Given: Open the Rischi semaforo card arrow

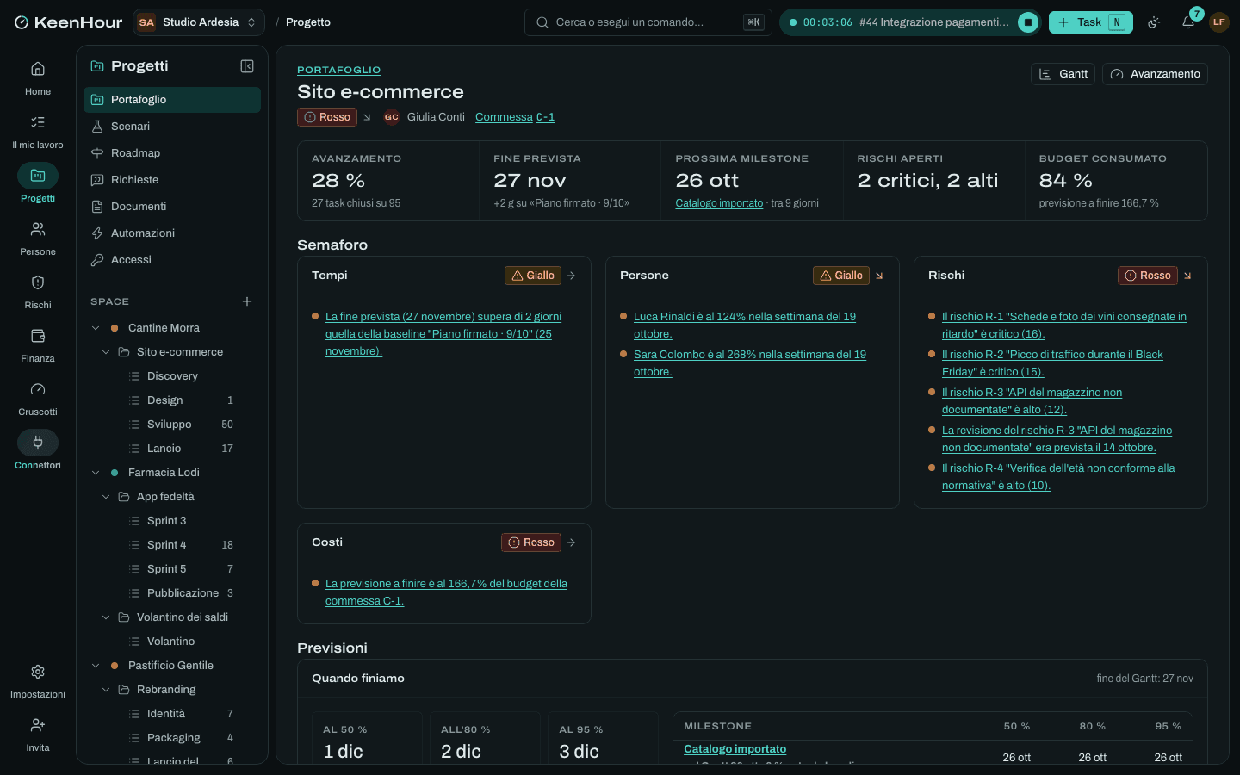Looking at the screenshot, I should pyautogui.click(x=1187, y=276).
